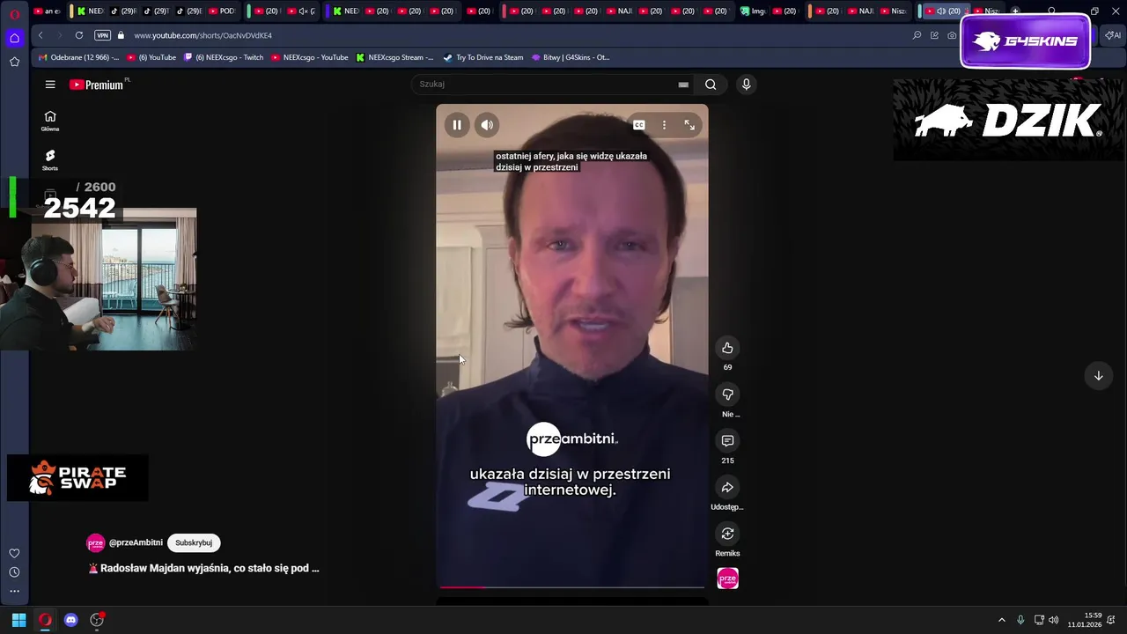1127x634 pixels.
Task: Open Try To Drive na Steam bookmark
Action: tap(483, 57)
